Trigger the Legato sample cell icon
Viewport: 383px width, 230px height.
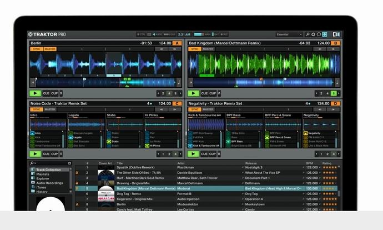70,137
